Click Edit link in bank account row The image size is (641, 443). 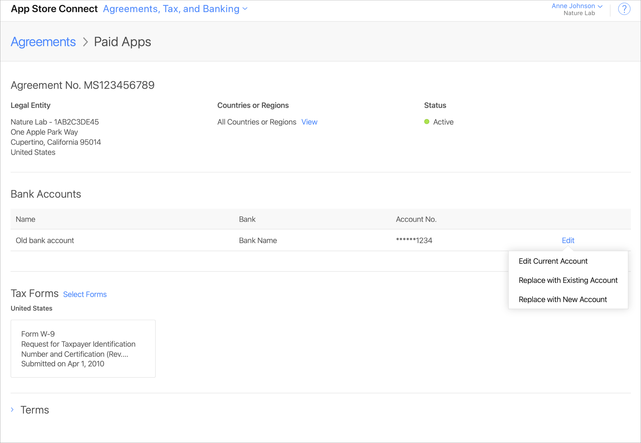[568, 240]
